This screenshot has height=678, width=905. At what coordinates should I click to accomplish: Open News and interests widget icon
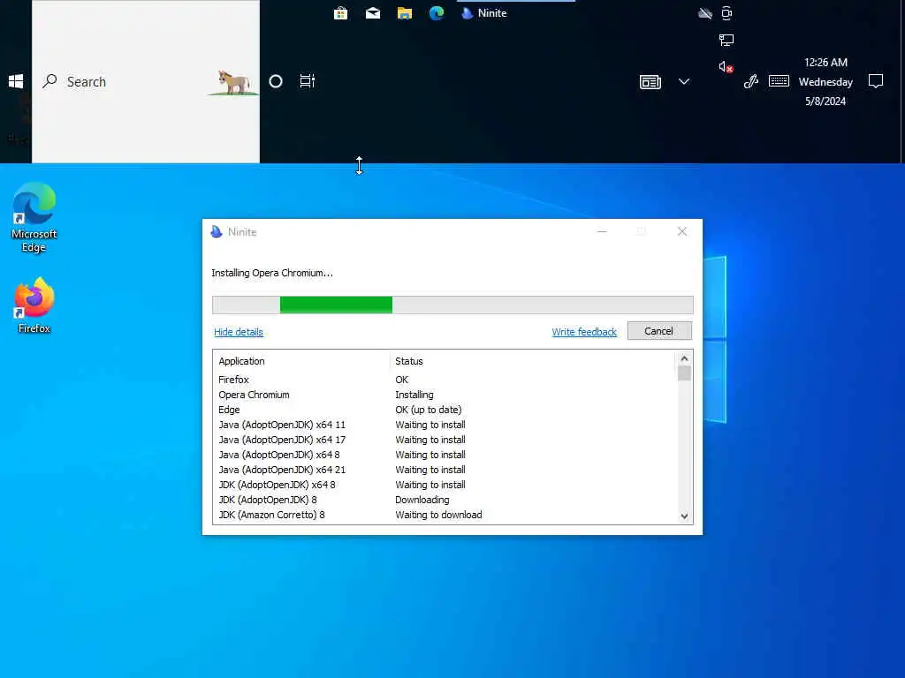pos(650,82)
